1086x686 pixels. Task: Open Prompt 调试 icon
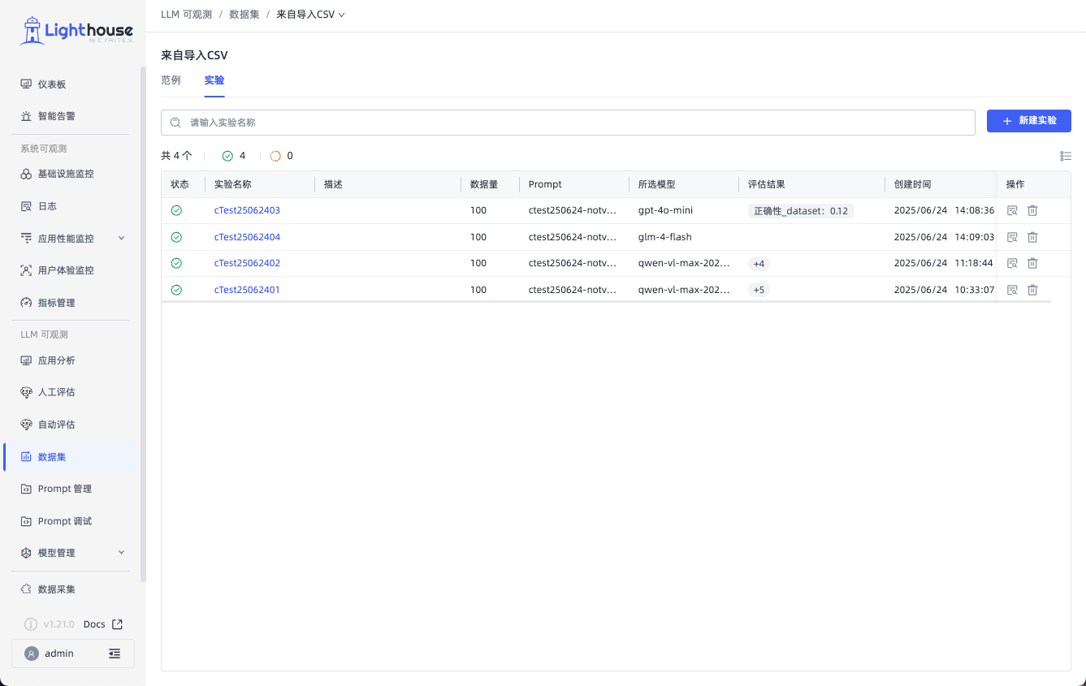26,521
